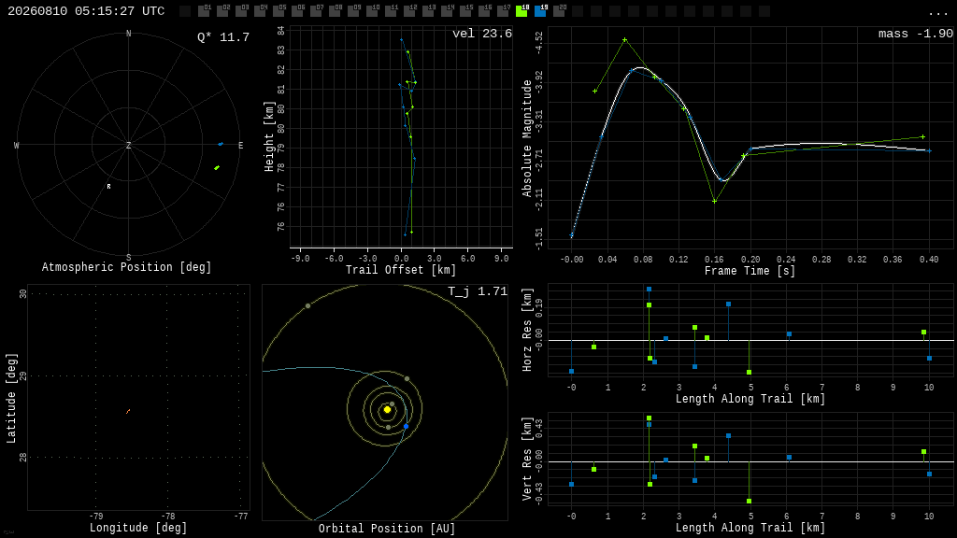
Task: Select station box 10 in top bar
Action: coord(372,10)
